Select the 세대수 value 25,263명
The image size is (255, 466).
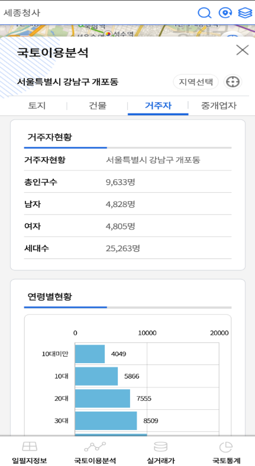tap(122, 248)
